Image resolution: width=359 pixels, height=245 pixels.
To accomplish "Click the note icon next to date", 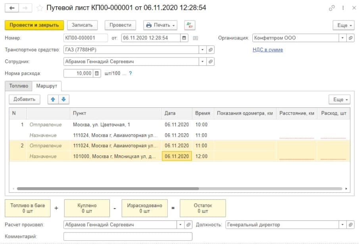I will coord(195,38).
